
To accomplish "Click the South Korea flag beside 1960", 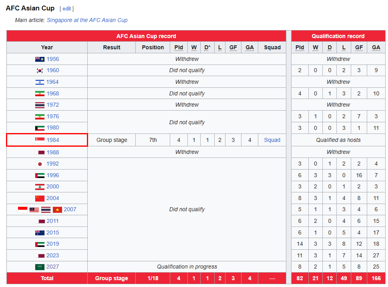I will pyautogui.click(x=40, y=71).
